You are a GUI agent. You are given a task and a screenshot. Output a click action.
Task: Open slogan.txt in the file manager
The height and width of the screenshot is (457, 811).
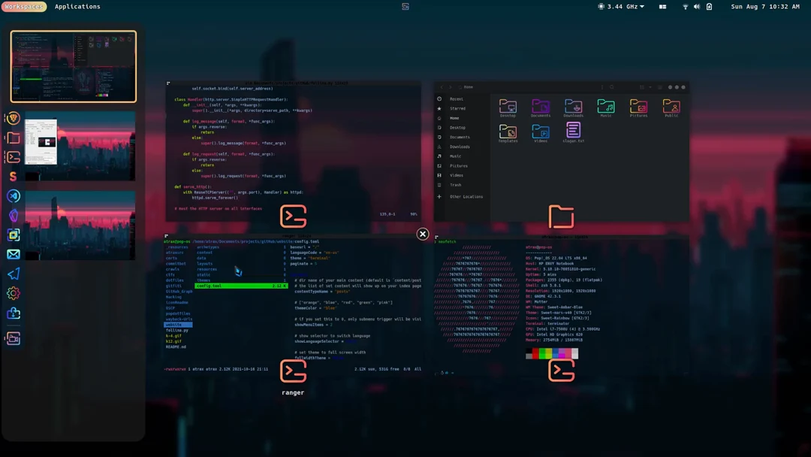point(572,131)
